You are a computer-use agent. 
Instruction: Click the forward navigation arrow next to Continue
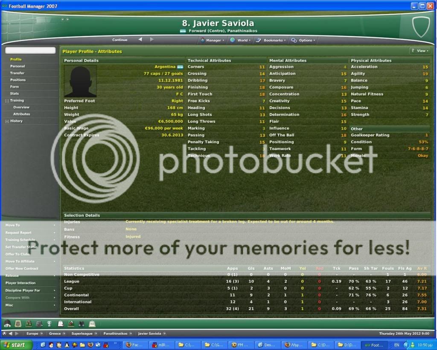152,40
